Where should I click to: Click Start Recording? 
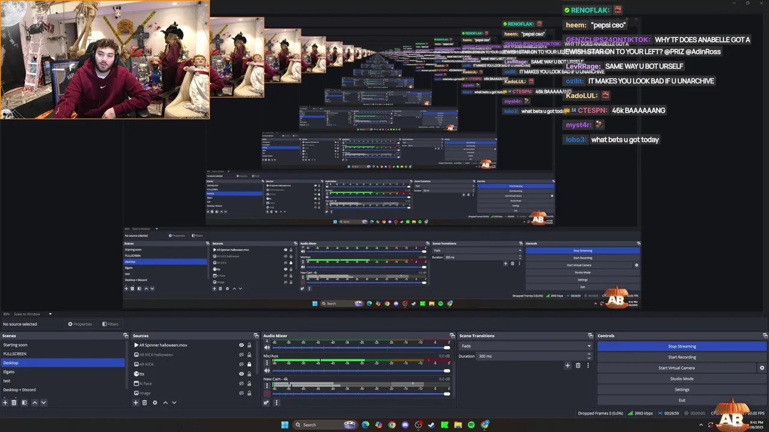(x=682, y=357)
